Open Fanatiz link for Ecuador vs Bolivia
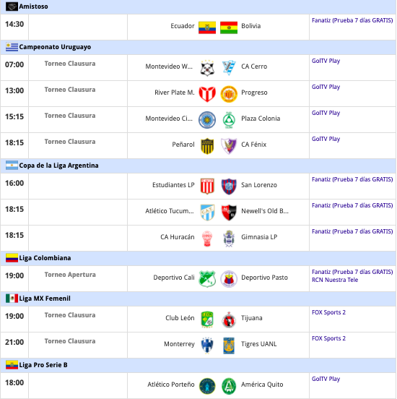 coord(352,20)
